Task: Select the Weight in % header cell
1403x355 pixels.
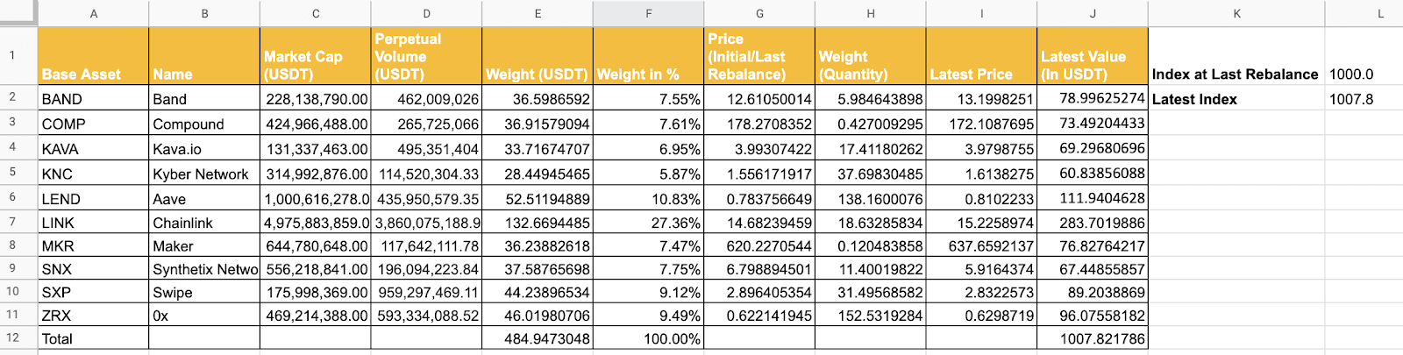Action: click(648, 56)
